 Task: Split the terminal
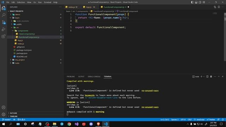(x=207, y=77)
